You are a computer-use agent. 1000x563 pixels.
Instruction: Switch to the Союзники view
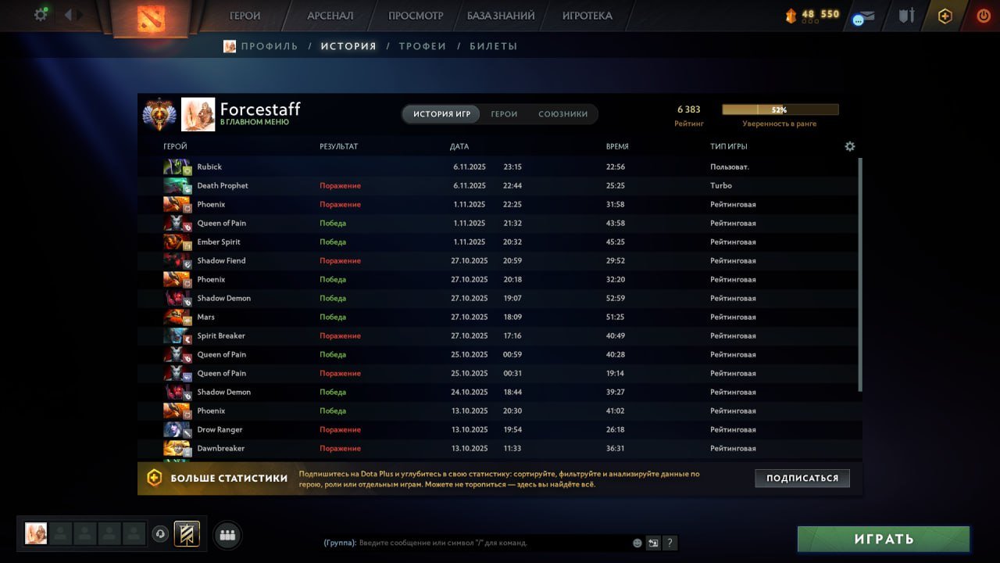562,114
